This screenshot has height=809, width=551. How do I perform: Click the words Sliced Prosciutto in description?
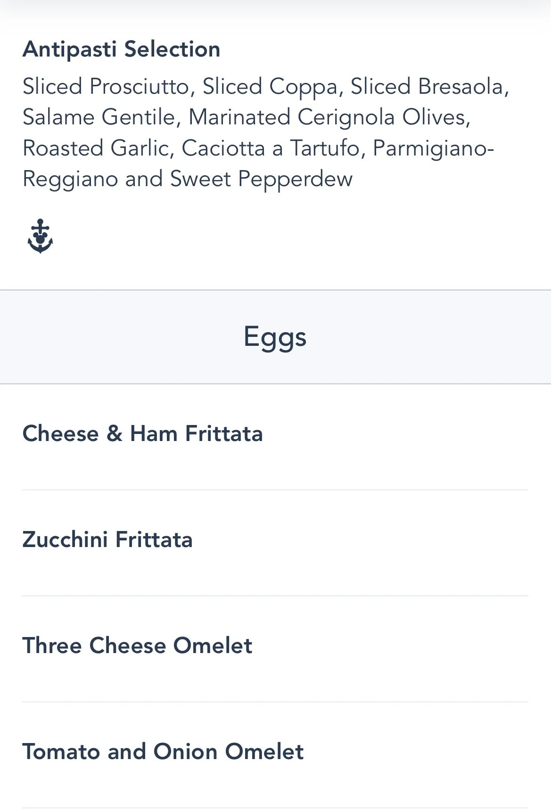pos(106,87)
